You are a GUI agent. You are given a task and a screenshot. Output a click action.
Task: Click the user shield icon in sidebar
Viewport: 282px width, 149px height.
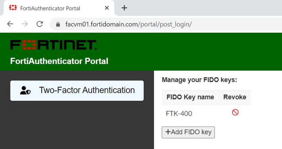[x=25, y=90]
